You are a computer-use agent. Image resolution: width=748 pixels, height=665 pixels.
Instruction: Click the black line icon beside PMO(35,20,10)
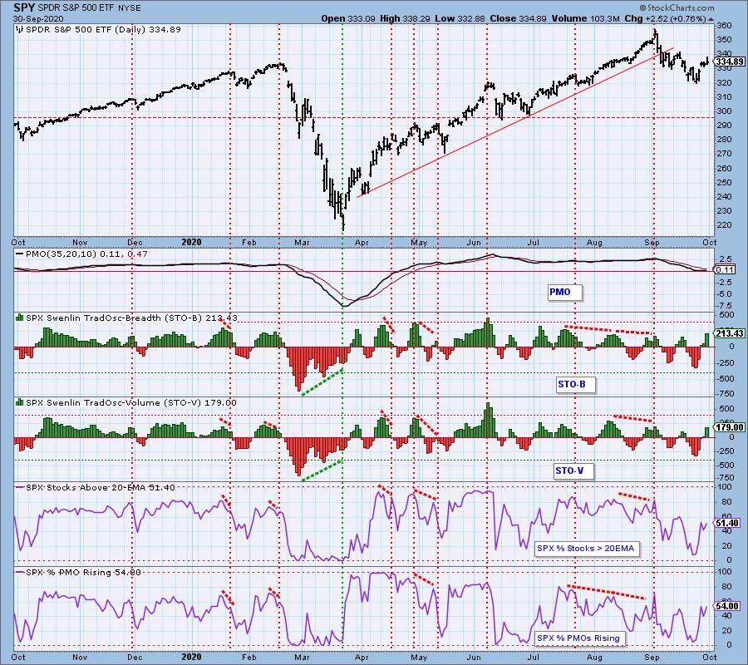pyautogui.click(x=20, y=254)
